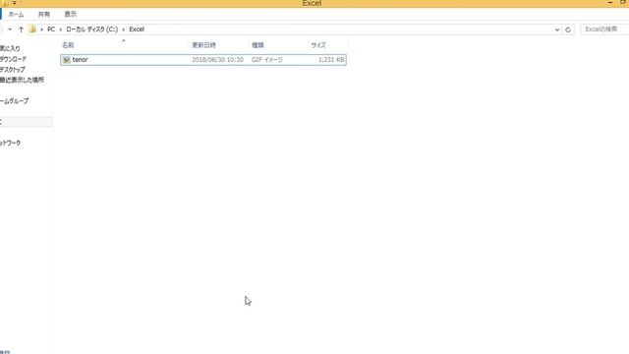Open お気に入り in navigation pane

point(10,48)
